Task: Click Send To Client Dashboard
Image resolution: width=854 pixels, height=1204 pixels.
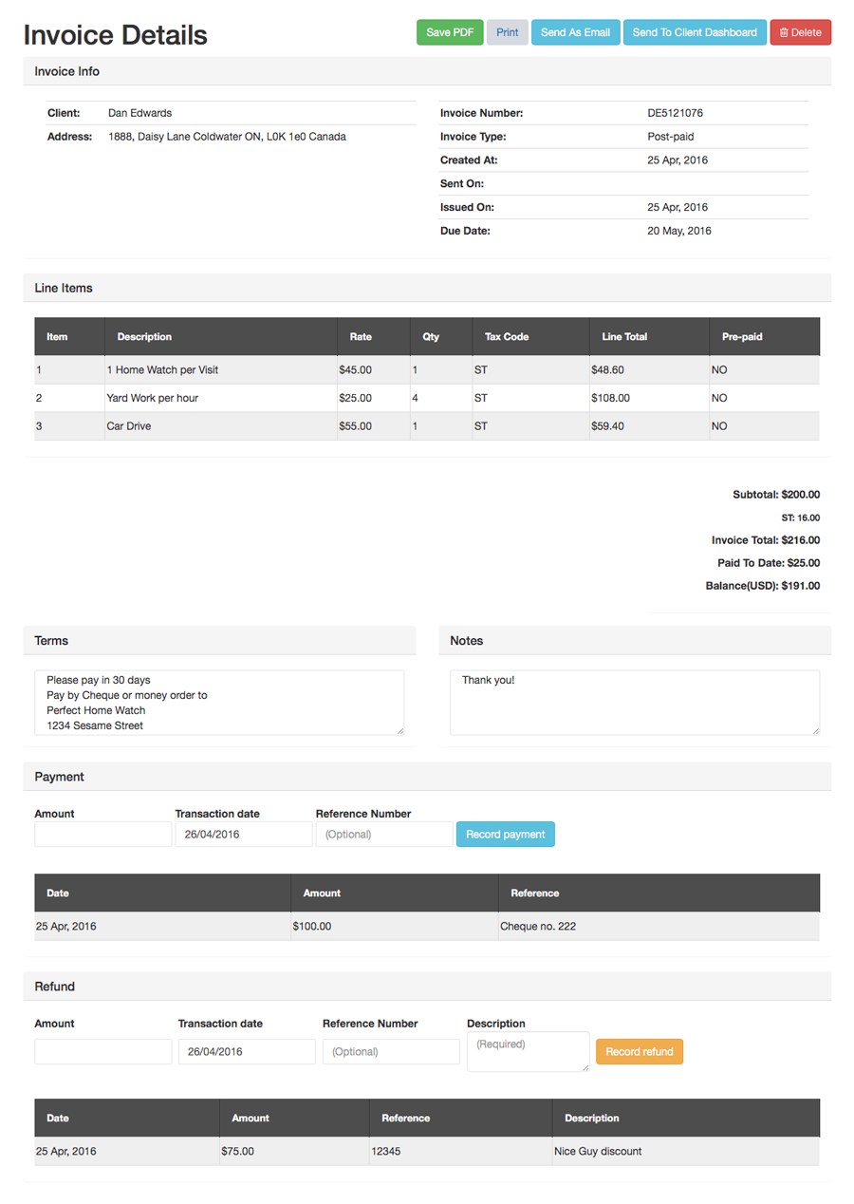Action: click(x=695, y=32)
